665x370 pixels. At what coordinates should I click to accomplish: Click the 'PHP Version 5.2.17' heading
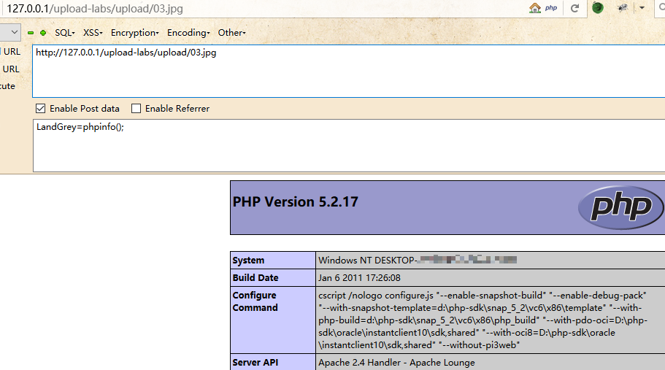click(x=295, y=201)
